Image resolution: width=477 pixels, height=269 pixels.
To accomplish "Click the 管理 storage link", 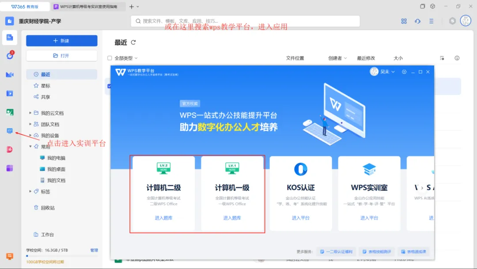I will [x=95, y=250].
